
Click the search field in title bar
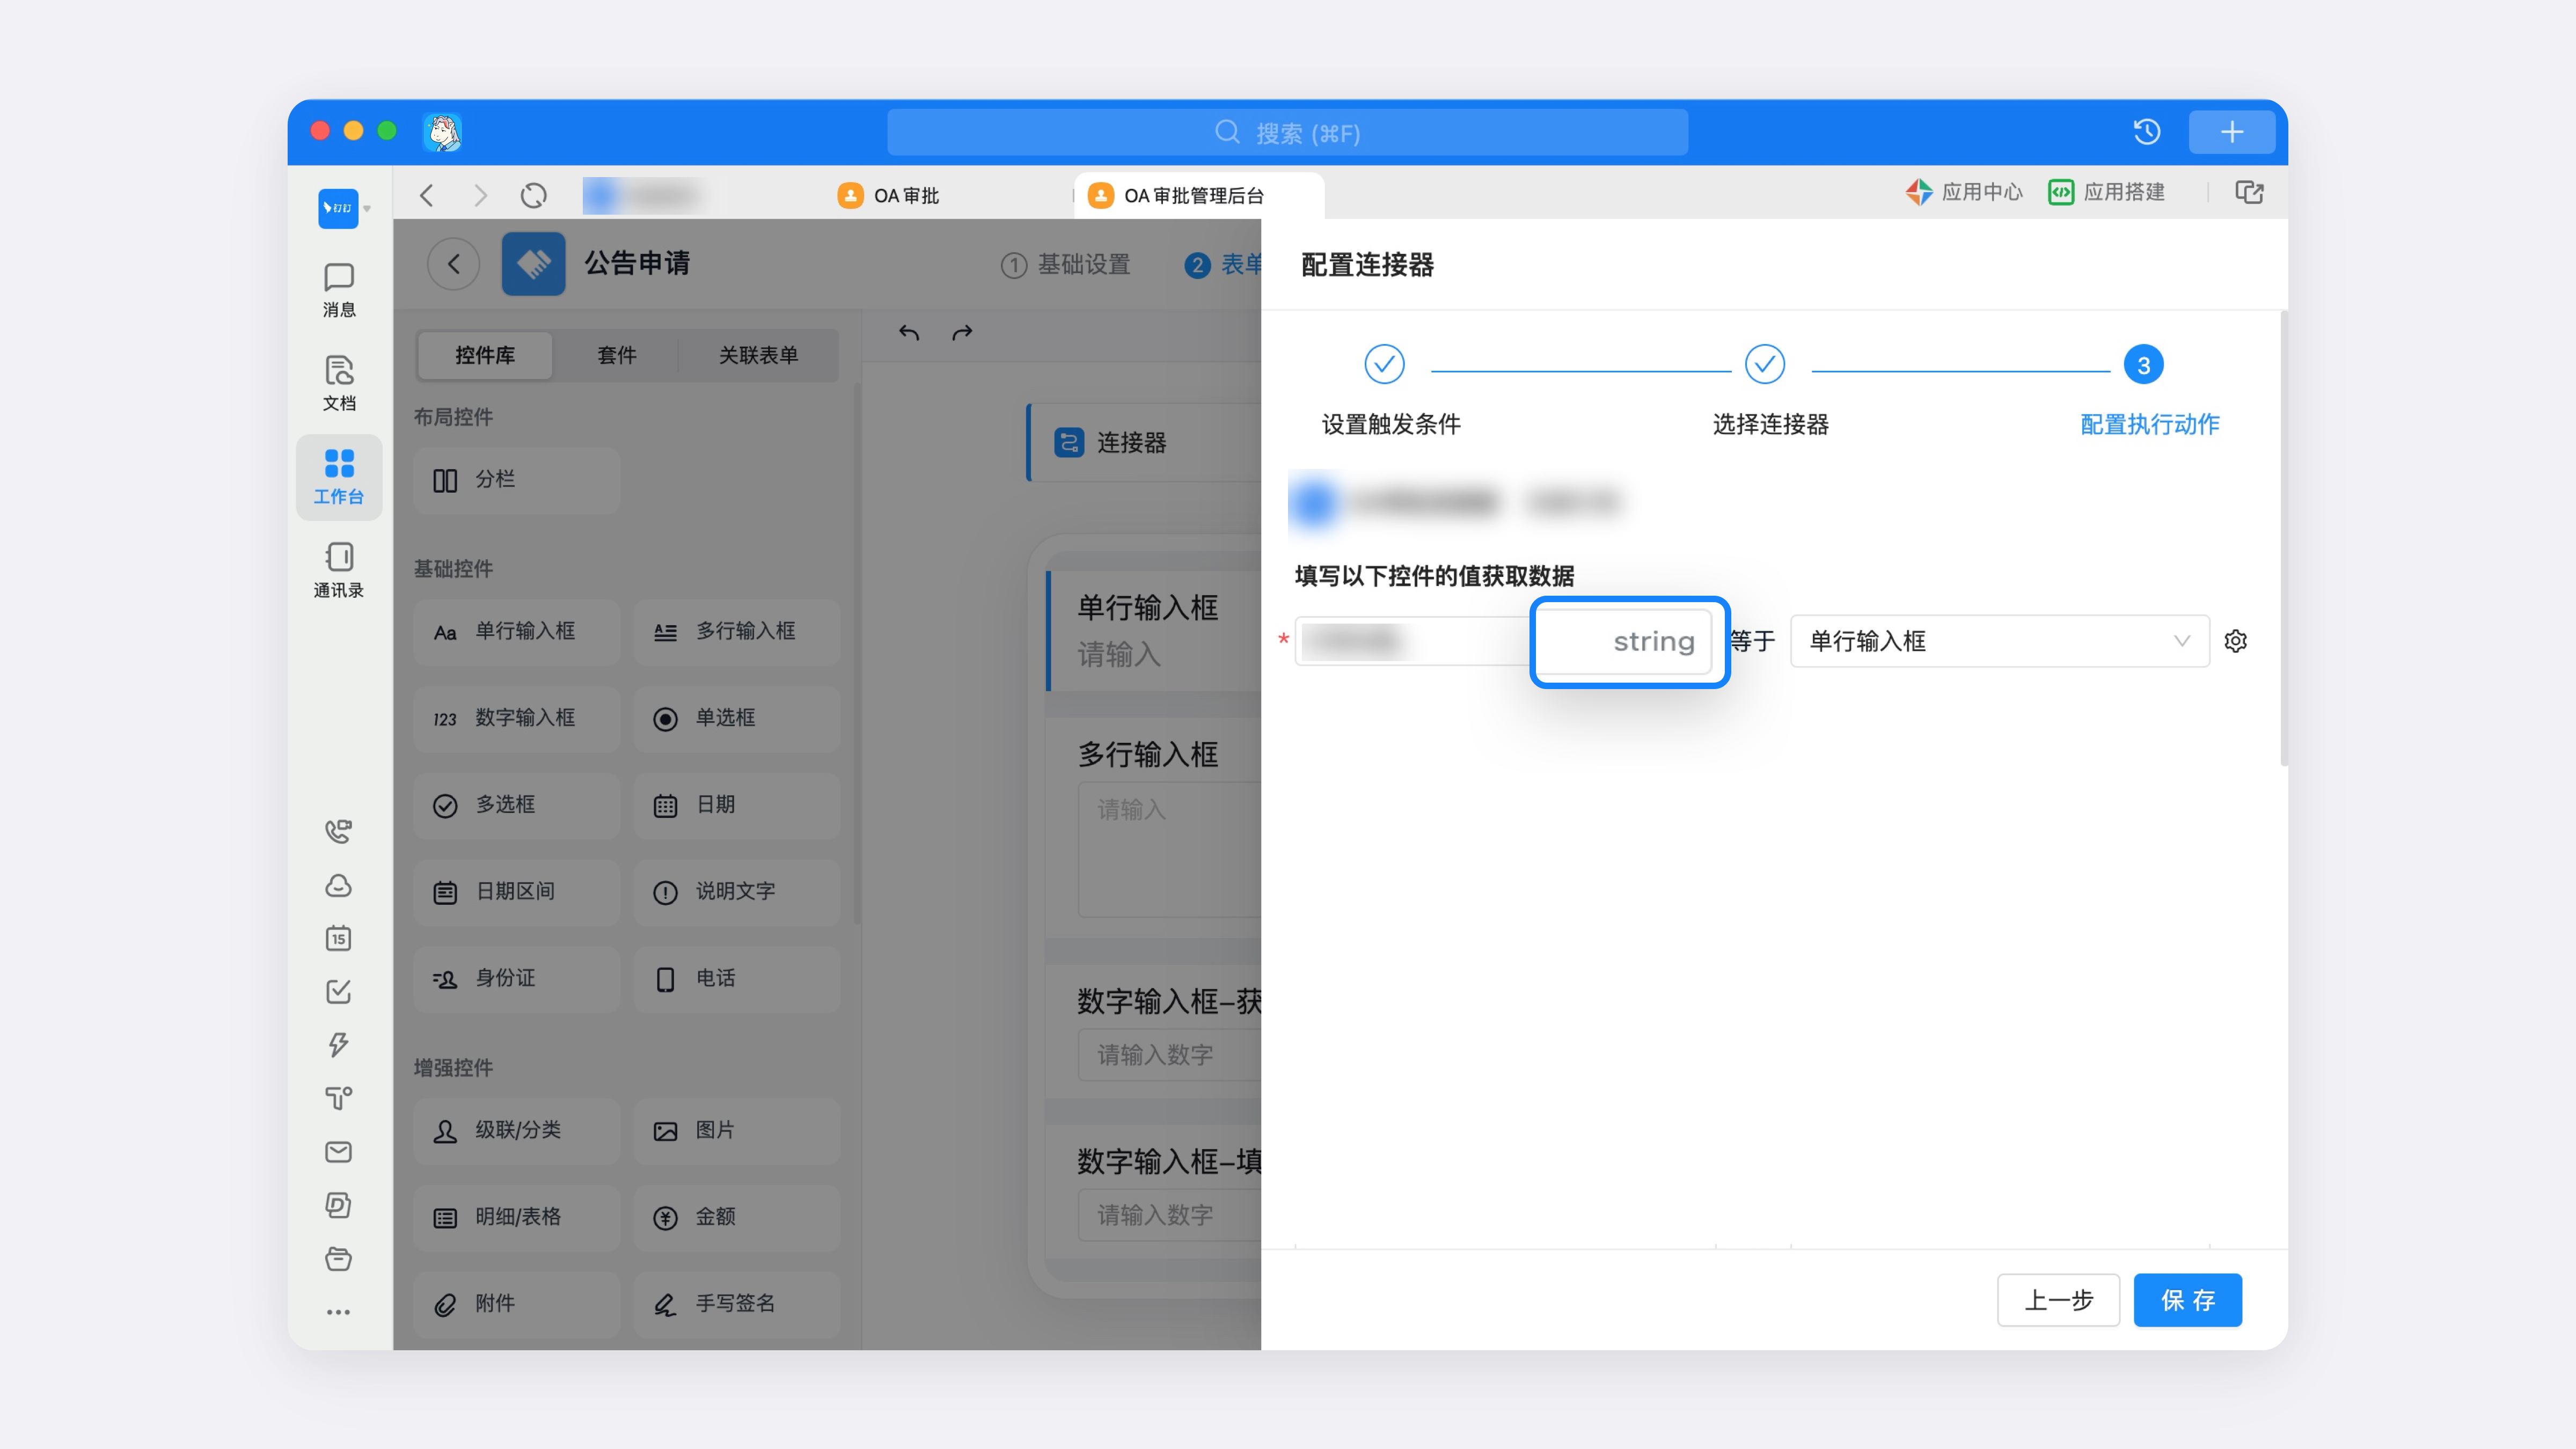click(x=1287, y=132)
